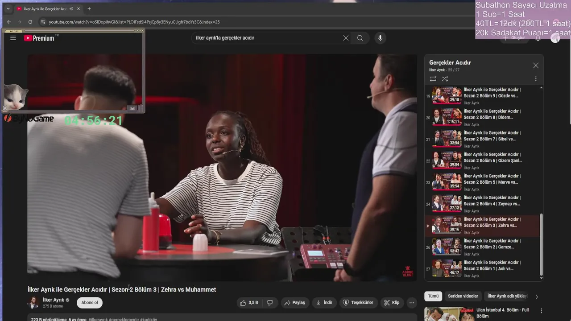The width and height of the screenshot is (571, 321).
Task: Click the video title text
Action: point(122,289)
